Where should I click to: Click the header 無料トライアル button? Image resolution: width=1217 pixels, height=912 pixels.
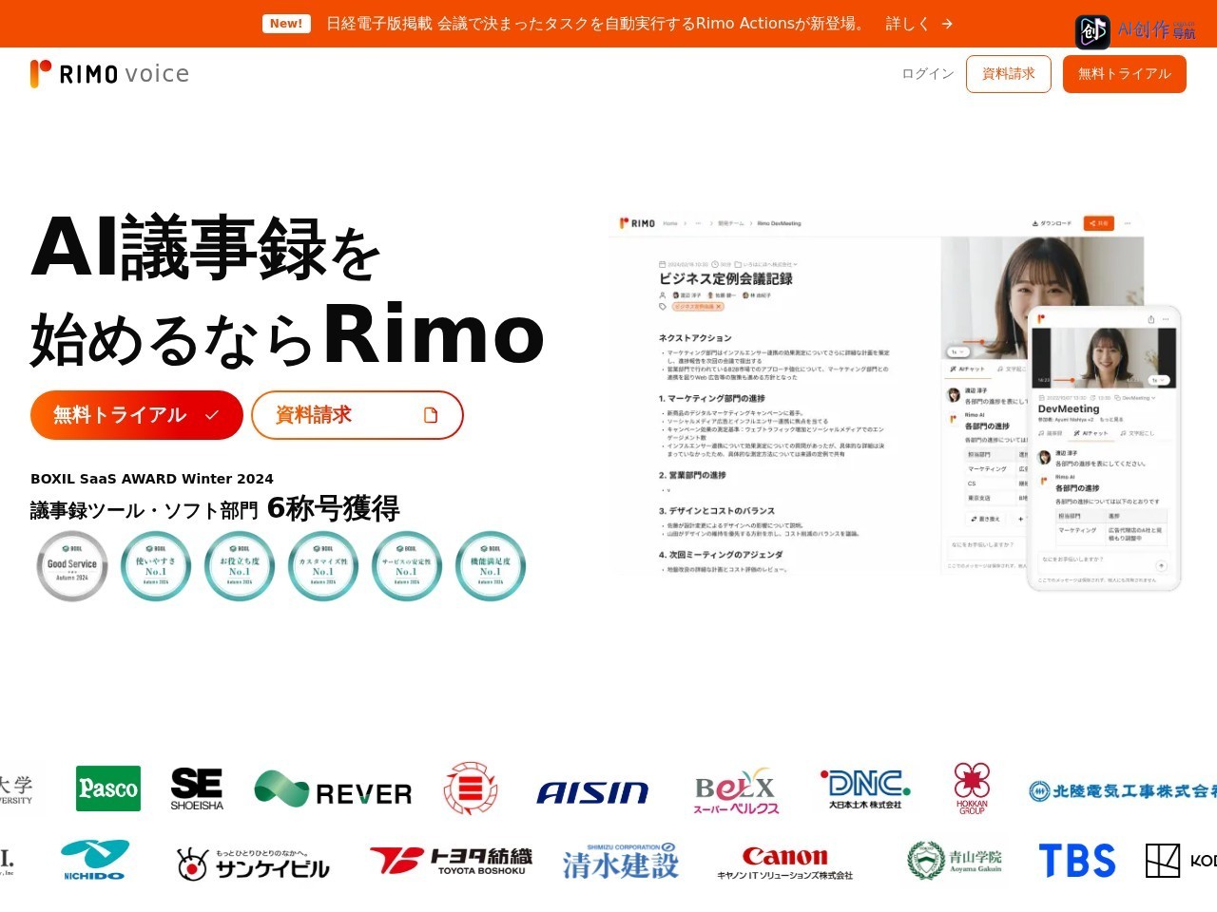pos(1124,74)
